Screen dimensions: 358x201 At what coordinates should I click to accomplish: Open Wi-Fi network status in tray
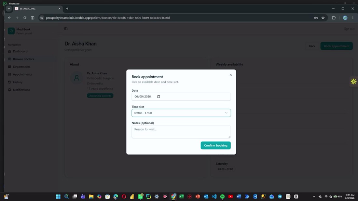coord(326,196)
